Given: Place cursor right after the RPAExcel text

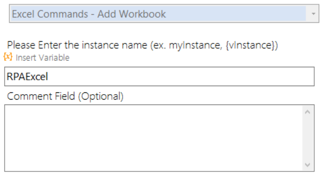Looking at the screenshot, I should (x=49, y=77).
